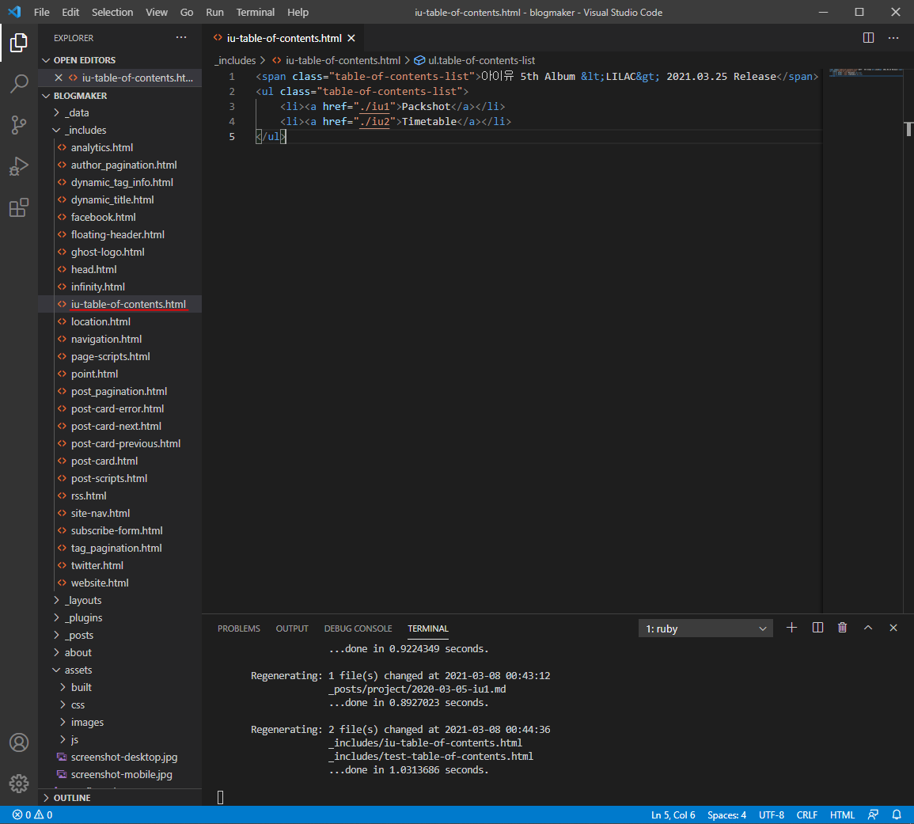Split the terminal panel
Screen dimensions: 914x824
click(817, 628)
